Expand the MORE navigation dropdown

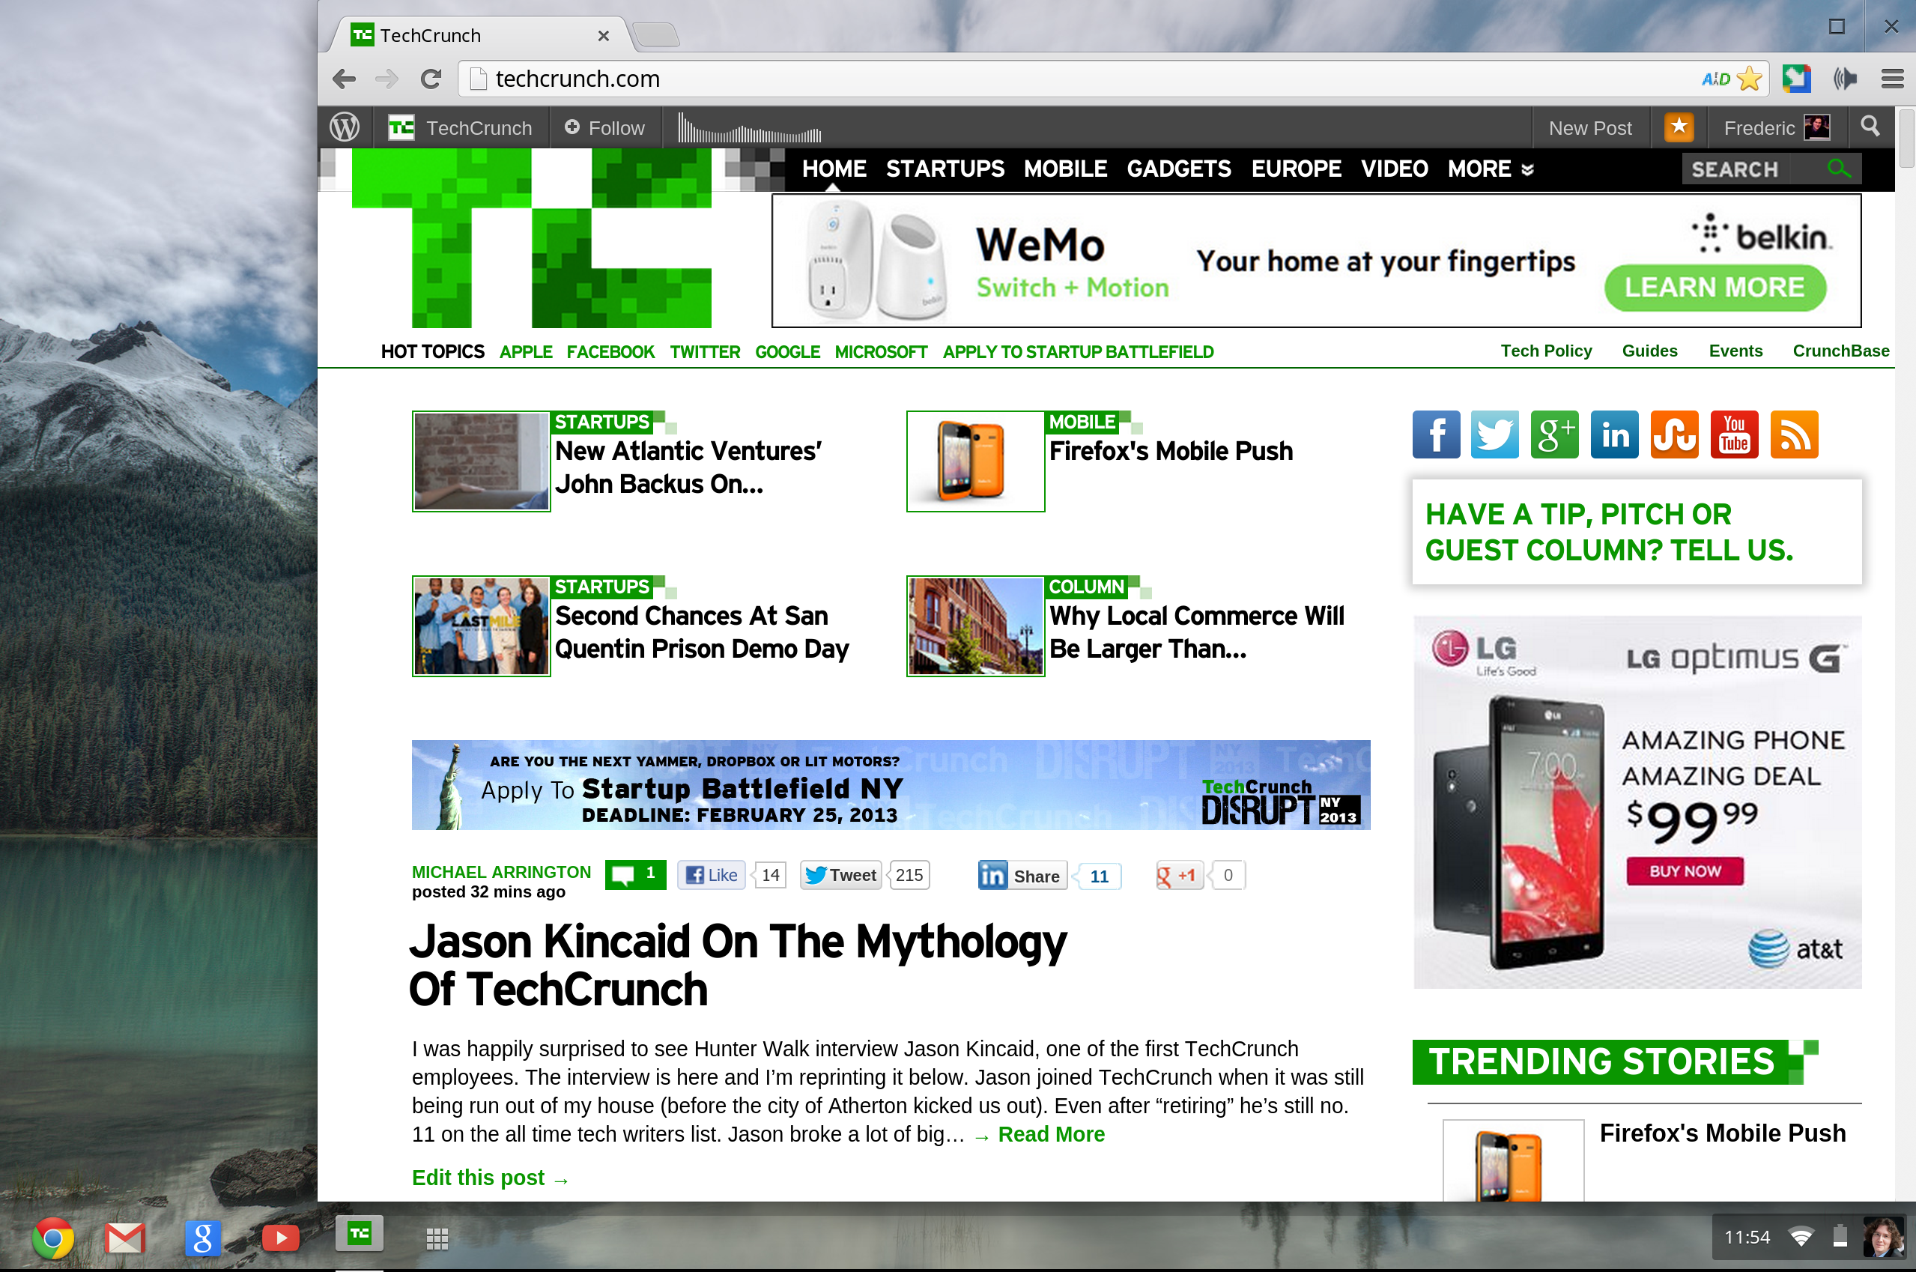point(1490,169)
